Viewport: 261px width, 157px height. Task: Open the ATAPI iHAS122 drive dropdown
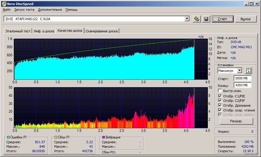coord(187,19)
